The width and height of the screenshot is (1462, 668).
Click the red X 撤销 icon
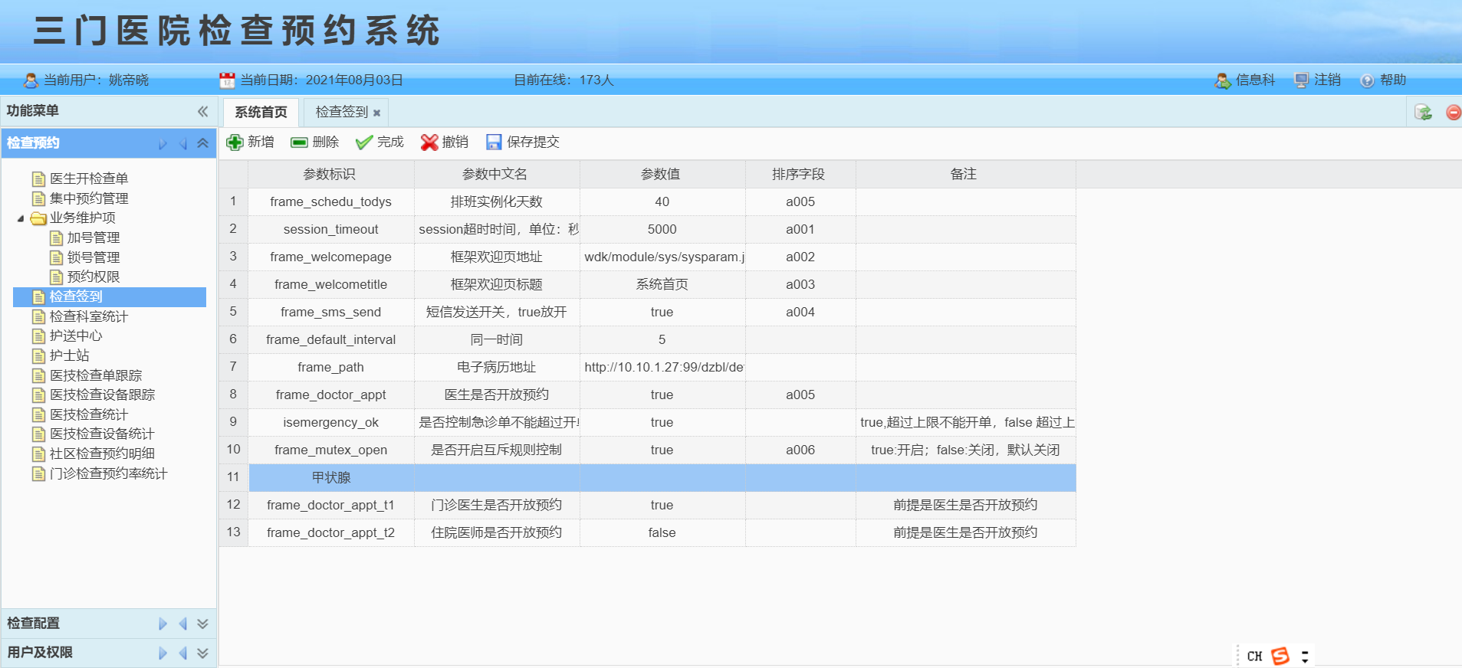[429, 142]
